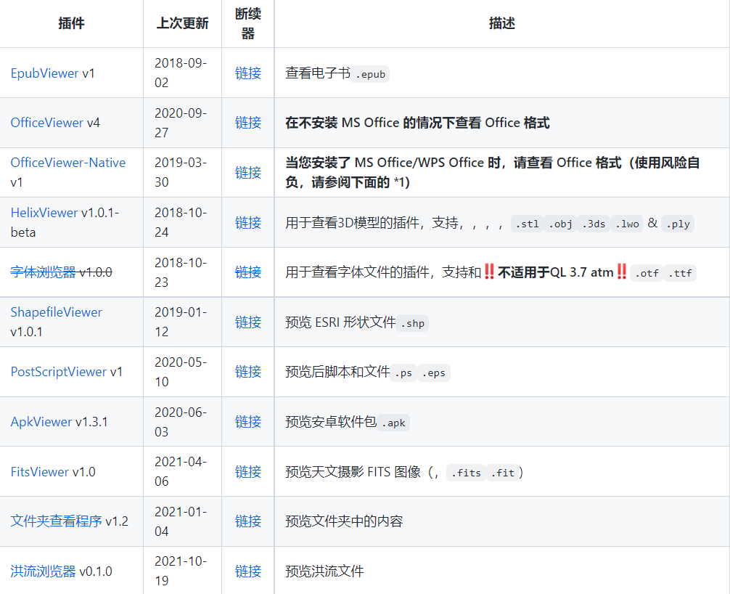This screenshot has height=594, width=730.
Task: Click 链接 in the HelixViewer row
Action: pyautogui.click(x=247, y=223)
